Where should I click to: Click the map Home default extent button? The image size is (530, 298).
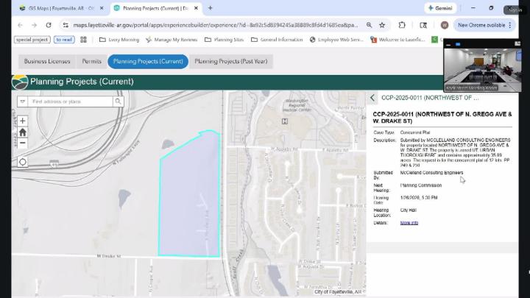(x=23, y=132)
